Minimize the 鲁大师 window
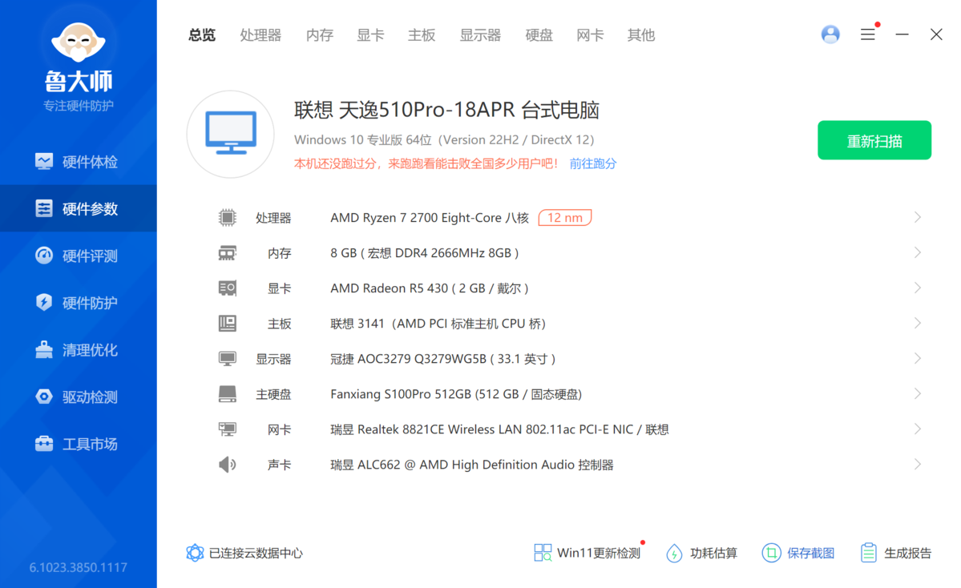 click(x=902, y=34)
